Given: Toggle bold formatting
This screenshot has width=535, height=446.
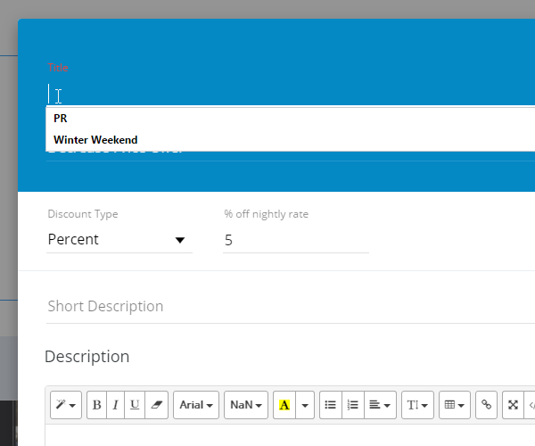Looking at the screenshot, I should [x=97, y=405].
